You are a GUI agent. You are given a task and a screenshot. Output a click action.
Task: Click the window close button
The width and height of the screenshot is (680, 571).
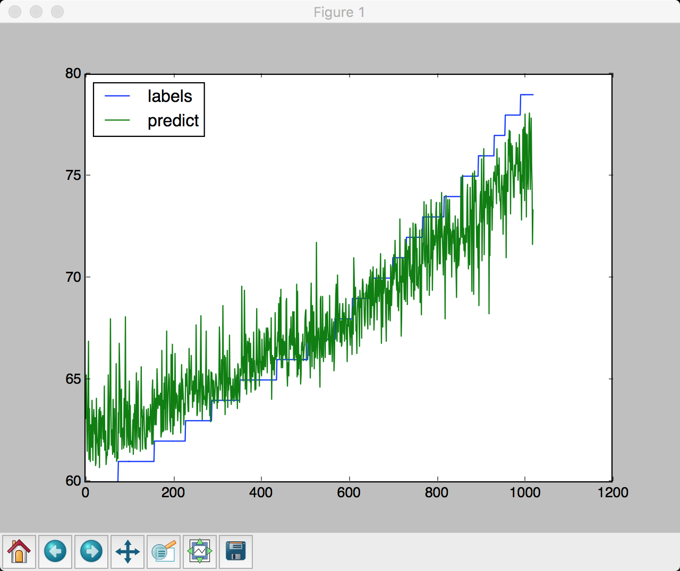point(15,12)
